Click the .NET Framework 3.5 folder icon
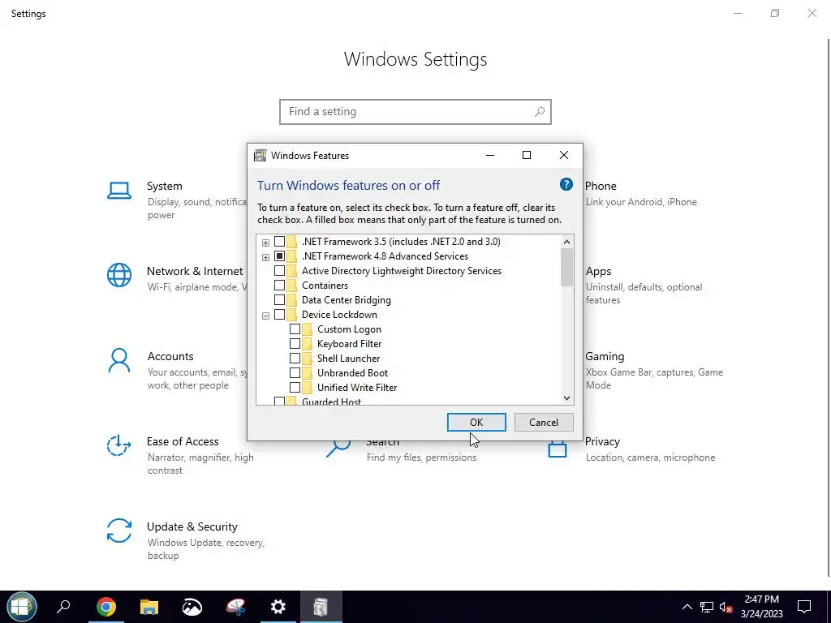This screenshot has height=623, width=831. [x=291, y=242]
